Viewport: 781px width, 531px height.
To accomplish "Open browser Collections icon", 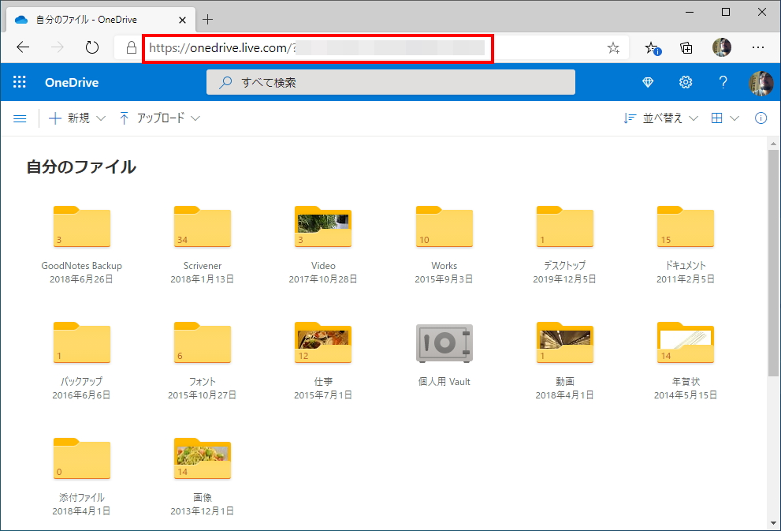I will (686, 47).
